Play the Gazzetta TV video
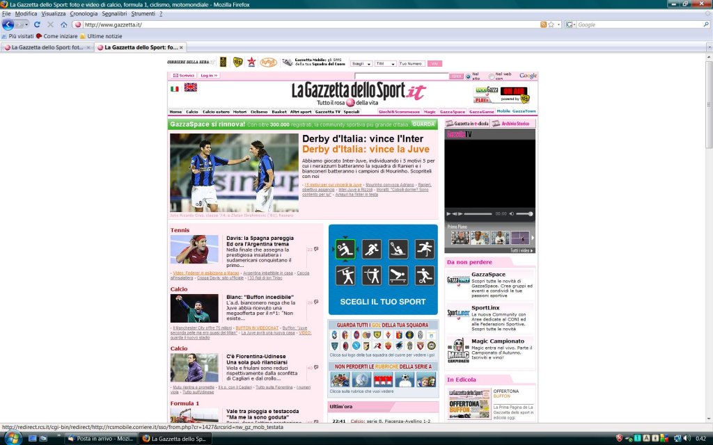The height and width of the screenshot is (445, 713). [x=449, y=213]
